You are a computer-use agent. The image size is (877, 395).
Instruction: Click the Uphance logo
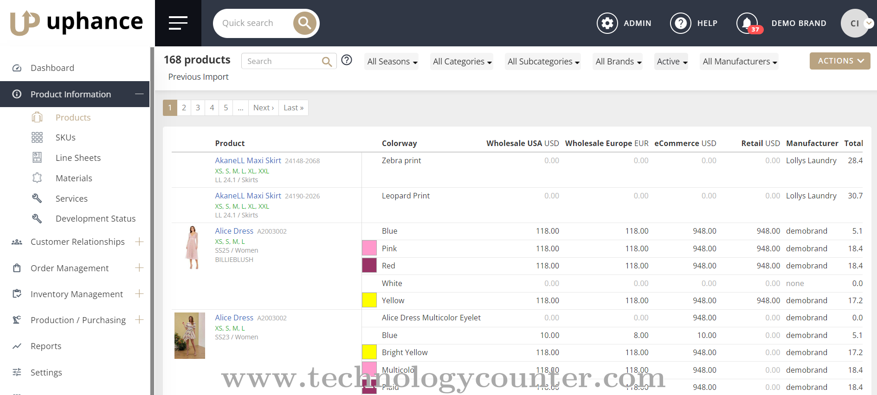[77, 23]
